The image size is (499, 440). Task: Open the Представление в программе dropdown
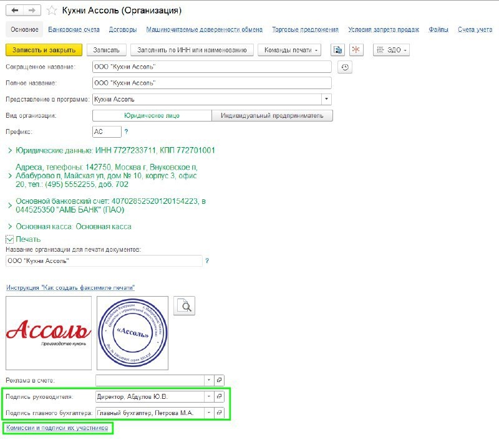pos(326,99)
